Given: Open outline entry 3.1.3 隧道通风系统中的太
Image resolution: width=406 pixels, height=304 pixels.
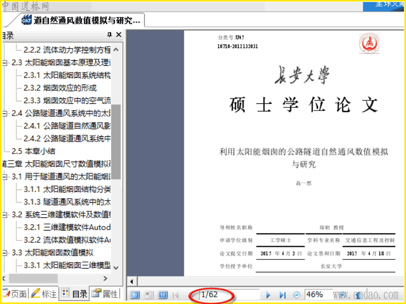Looking at the screenshot, I should click(67, 202).
